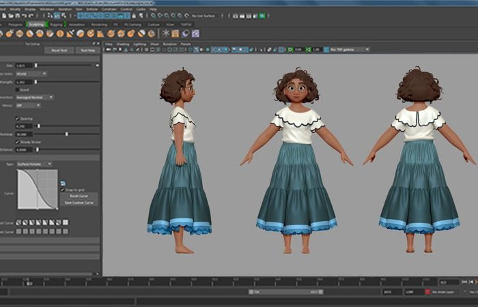This screenshot has width=478, height=307.
Task: Toggle the red auto keyframe button
Action: (x=427, y=292)
